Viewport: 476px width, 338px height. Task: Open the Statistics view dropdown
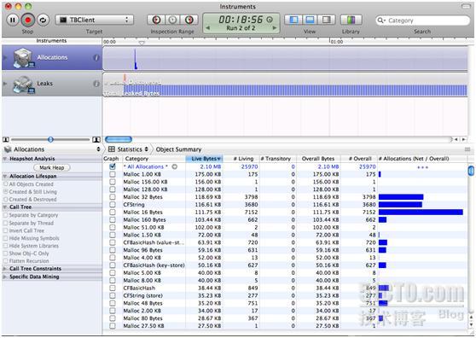coord(128,149)
